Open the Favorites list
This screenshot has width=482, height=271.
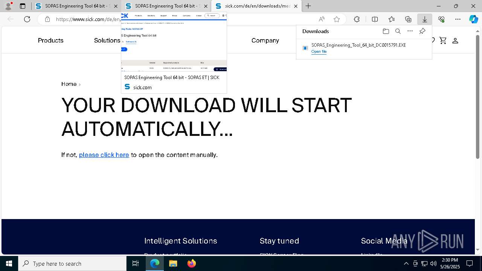[x=392, y=19]
